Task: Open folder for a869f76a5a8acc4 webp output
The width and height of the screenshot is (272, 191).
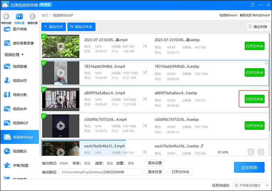Action: [255, 99]
